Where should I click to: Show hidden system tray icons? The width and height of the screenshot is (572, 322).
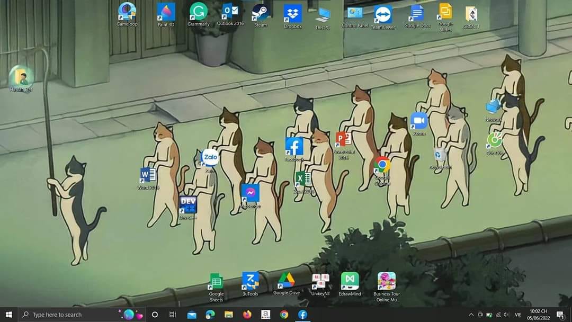471,315
